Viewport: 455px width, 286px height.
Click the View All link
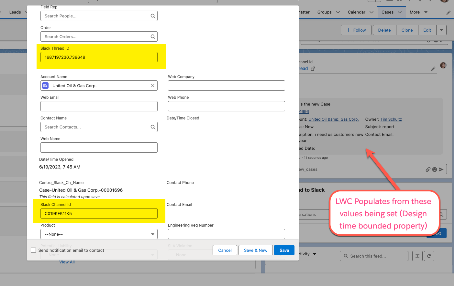(x=67, y=262)
